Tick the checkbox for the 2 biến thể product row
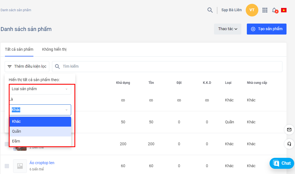The height and width of the screenshot is (174, 295). coord(7,144)
